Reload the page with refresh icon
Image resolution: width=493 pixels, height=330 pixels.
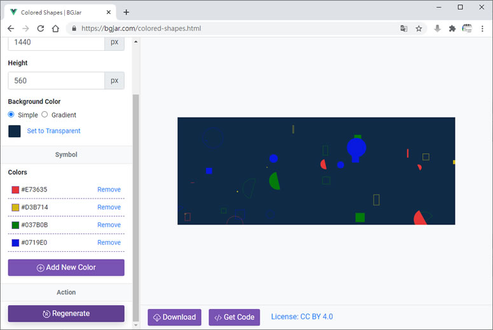(41, 29)
